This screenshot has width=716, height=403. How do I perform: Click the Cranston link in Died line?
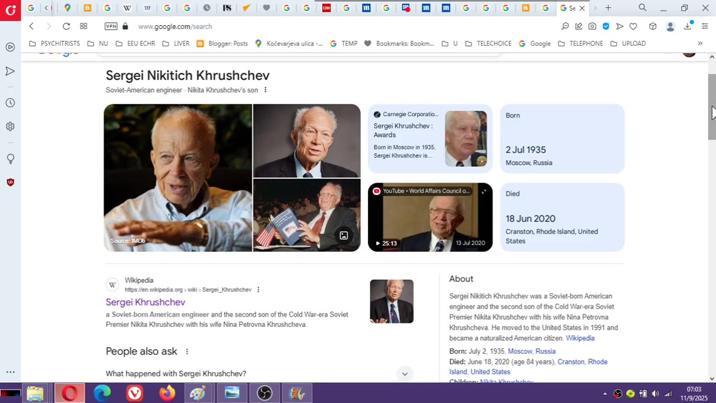(x=571, y=362)
